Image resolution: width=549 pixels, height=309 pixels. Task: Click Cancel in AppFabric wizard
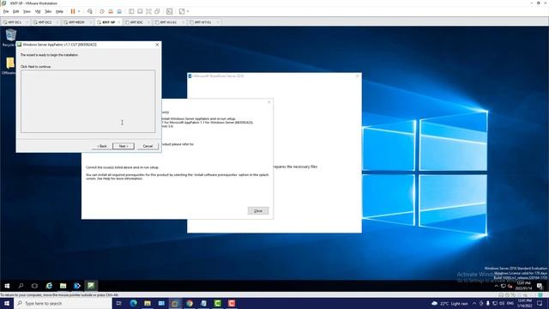148,146
